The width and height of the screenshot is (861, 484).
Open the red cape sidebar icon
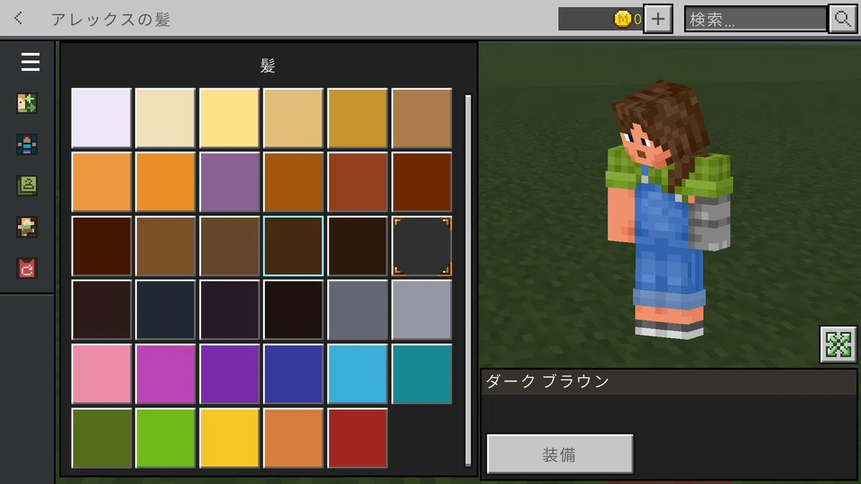tap(27, 268)
